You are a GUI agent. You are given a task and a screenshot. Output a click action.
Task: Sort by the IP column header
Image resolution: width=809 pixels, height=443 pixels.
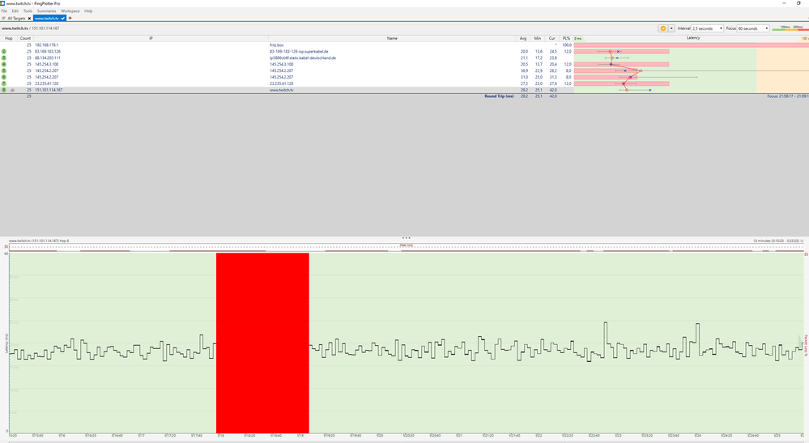151,38
